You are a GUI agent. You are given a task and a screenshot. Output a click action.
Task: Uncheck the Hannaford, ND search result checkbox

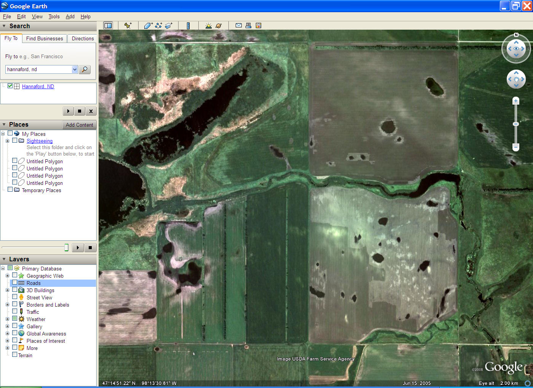(x=10, y=86)
